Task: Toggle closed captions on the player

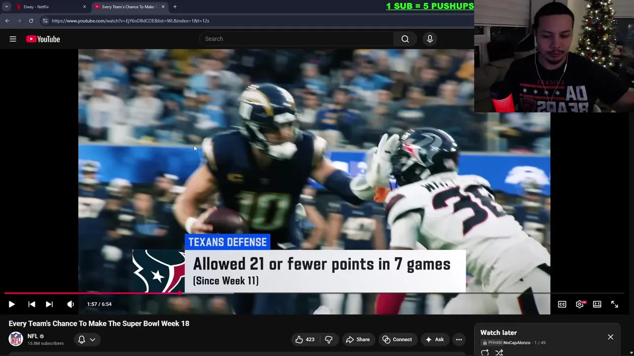Action: (x=562, y=304)
